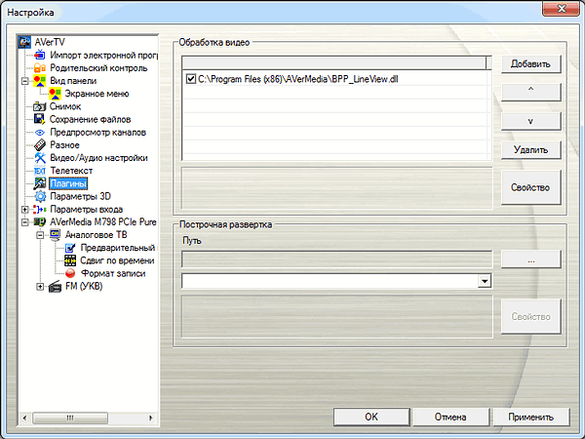Click the channel preview eye icon
Image resolution: width=585 pixels, height=439 pixels.
[x=40, y=132]
